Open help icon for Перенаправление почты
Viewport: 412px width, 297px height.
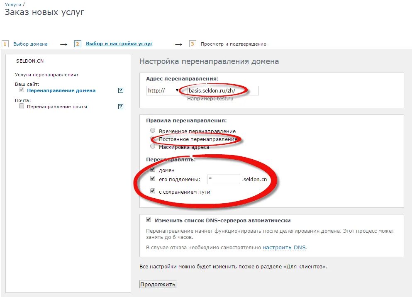121,107
